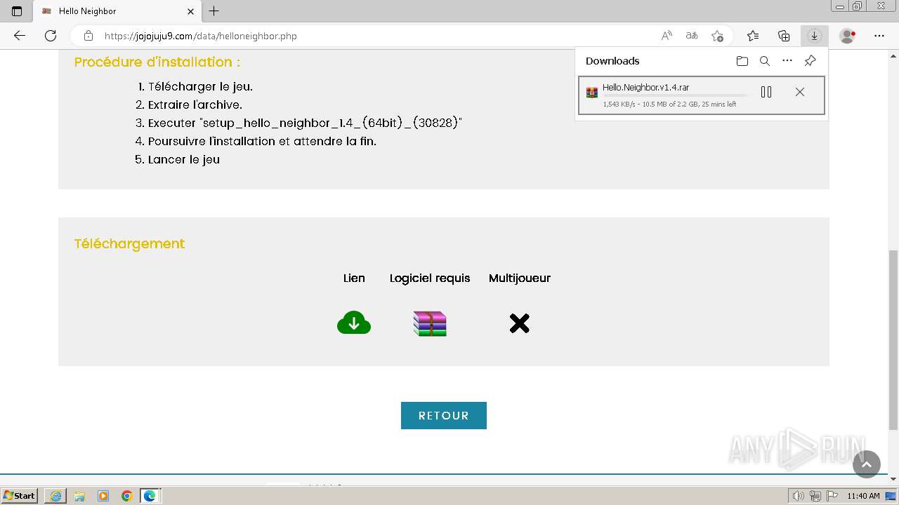899x505 pixels.
Task: Click the address bar URL
Action: point(201,36)
